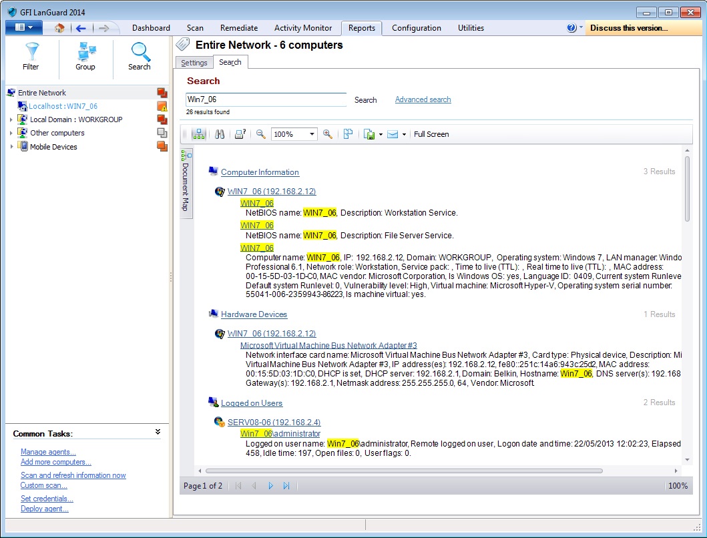Image resolution: width=707 pixels, height=538 pixels.
Task: Open the Dashboard tab
Action: point(151,28)
